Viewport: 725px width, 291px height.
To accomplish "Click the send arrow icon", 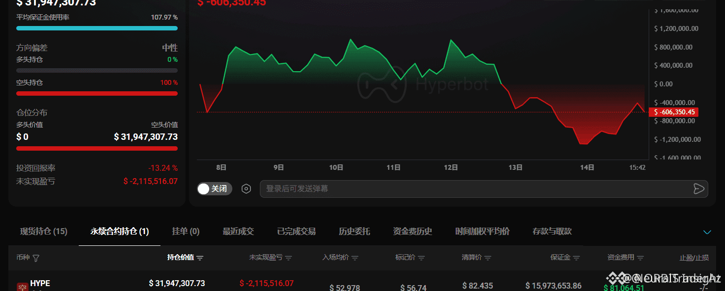I will pyautogui.click(x=698, y=189).
